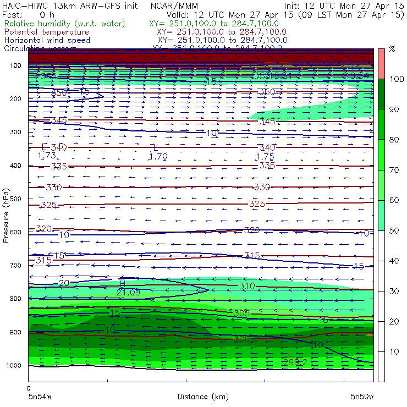Click the '400' pressure axis tick label
407x407 pixels.
pyautogui.click(x=15, y=166)
